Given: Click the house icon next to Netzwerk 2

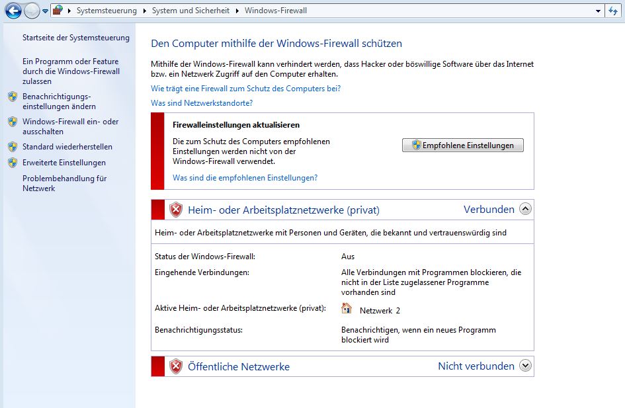Looking at the screenshot, I should [x=347, y=308].
